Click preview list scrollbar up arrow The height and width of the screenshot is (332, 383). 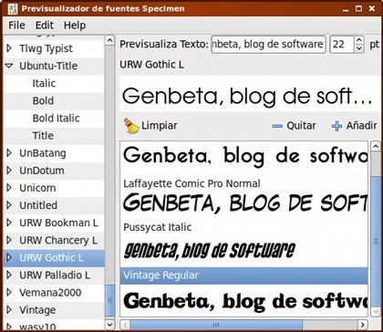tap(375, 146)
